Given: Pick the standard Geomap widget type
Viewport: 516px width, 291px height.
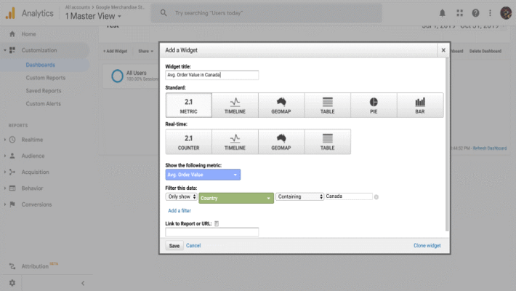Looking at the screenshot, I should pyautogui.click(x=281, y=105).
